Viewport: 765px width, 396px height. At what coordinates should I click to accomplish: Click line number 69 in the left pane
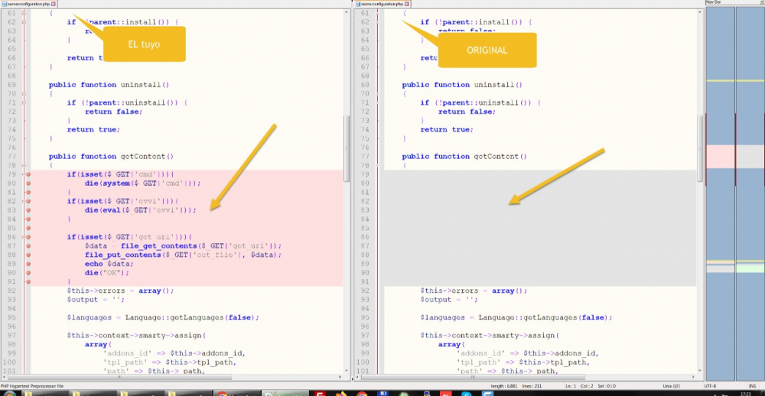pyautogui.click(x=12, y=85)
